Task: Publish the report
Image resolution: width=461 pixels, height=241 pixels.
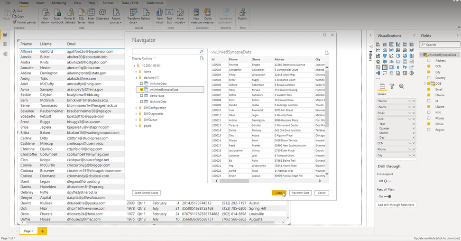Action: [242, 15]
